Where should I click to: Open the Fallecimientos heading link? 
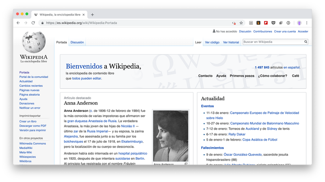[212, 148]
